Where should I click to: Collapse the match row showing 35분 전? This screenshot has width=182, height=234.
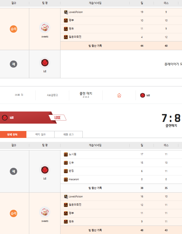19,95
